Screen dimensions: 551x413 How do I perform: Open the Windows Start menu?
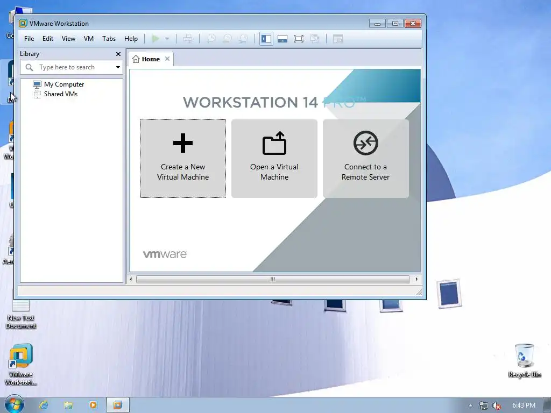(x=14, y=404)
